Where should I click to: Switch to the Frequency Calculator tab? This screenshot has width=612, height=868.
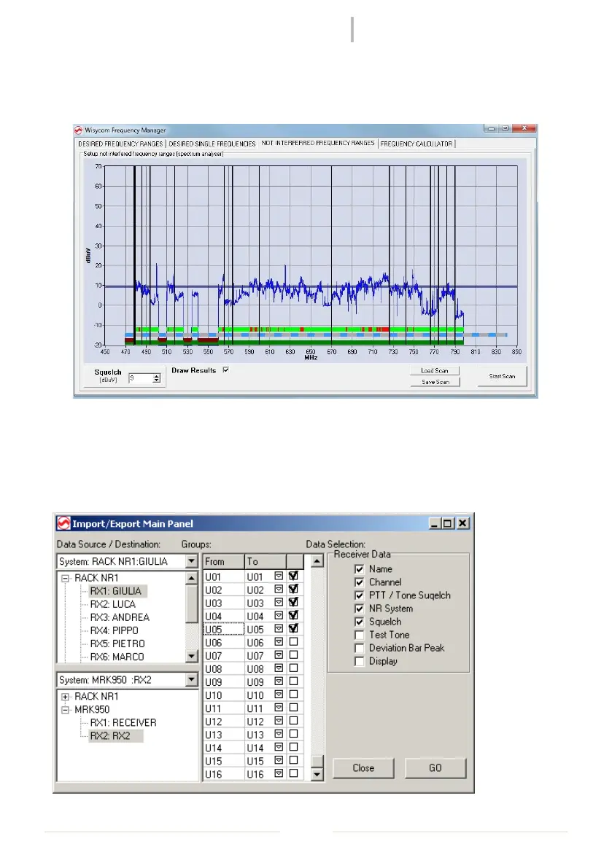(416, 144)
